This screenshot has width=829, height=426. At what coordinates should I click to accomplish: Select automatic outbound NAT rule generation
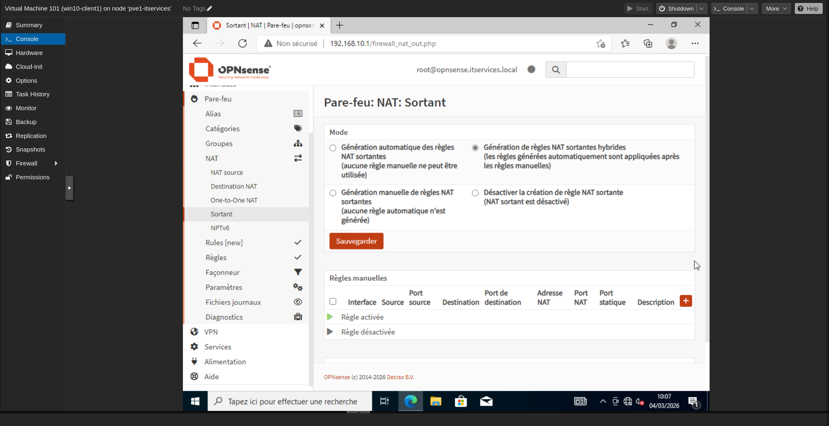[333, 148]
